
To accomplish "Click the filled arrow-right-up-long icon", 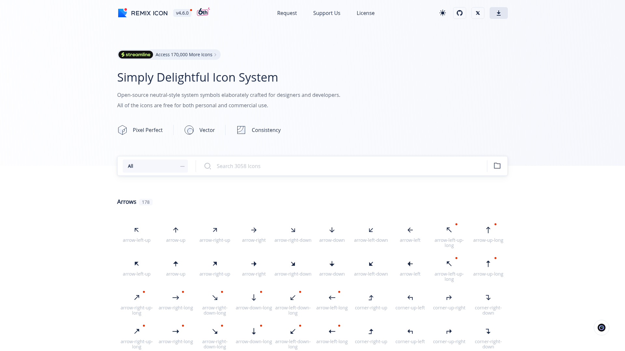I will coord(137,331).
